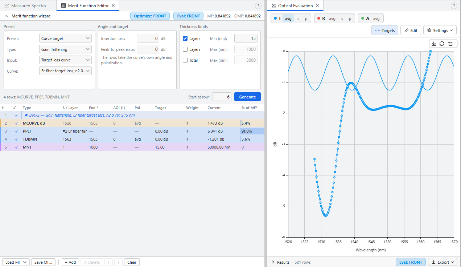Click the Layers Min (nm) field showing 15

tap(246, 38)
